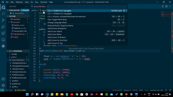This screenshot has width=173, height=97.
Task: Click into the command palette input field
Action: 86,7
